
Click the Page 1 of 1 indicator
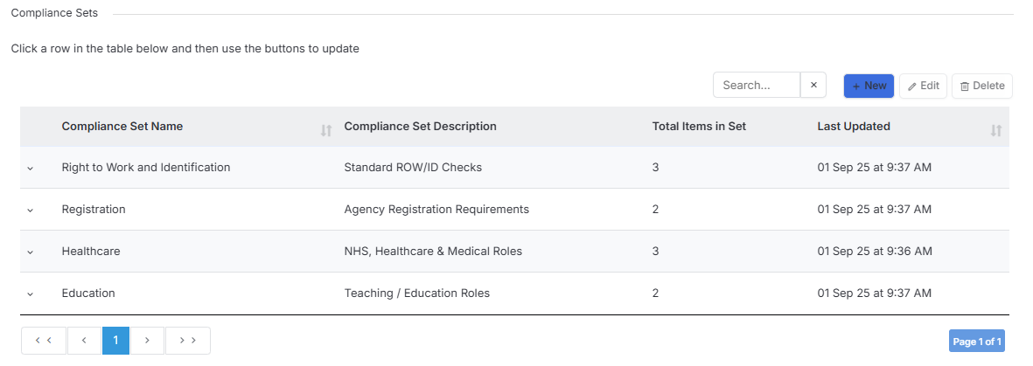point(977,341)
